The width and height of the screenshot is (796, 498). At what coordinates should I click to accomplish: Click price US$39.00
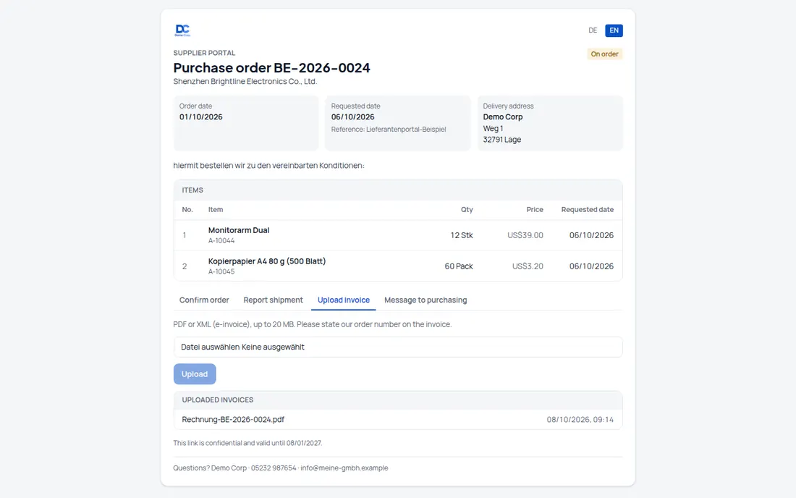point(525,235)
